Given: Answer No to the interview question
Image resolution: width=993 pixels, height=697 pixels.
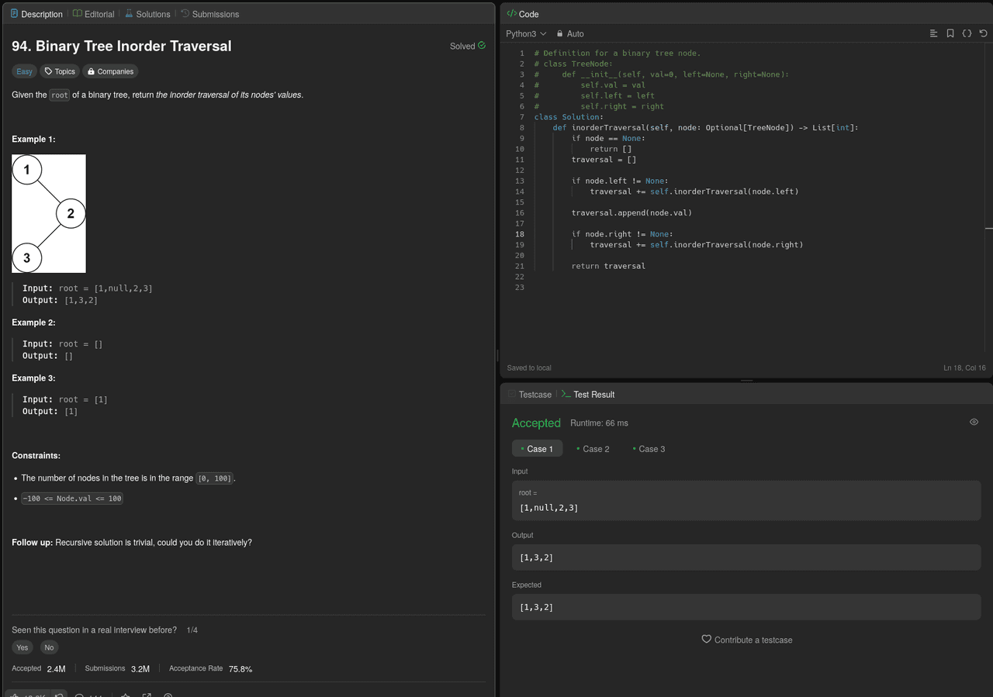Looking at the screenshot, I should click(x=49, y=647).
